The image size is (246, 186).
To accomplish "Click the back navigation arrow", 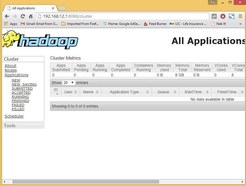I will pyautogui.click(x=7, y=16).
